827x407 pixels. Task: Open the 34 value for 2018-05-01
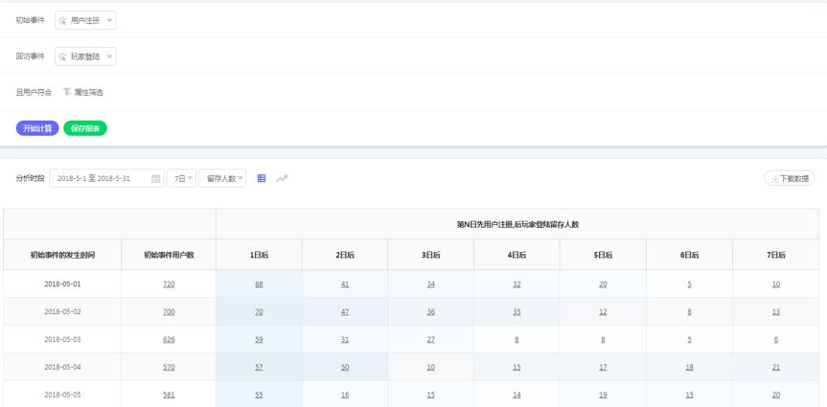point(431,284)
